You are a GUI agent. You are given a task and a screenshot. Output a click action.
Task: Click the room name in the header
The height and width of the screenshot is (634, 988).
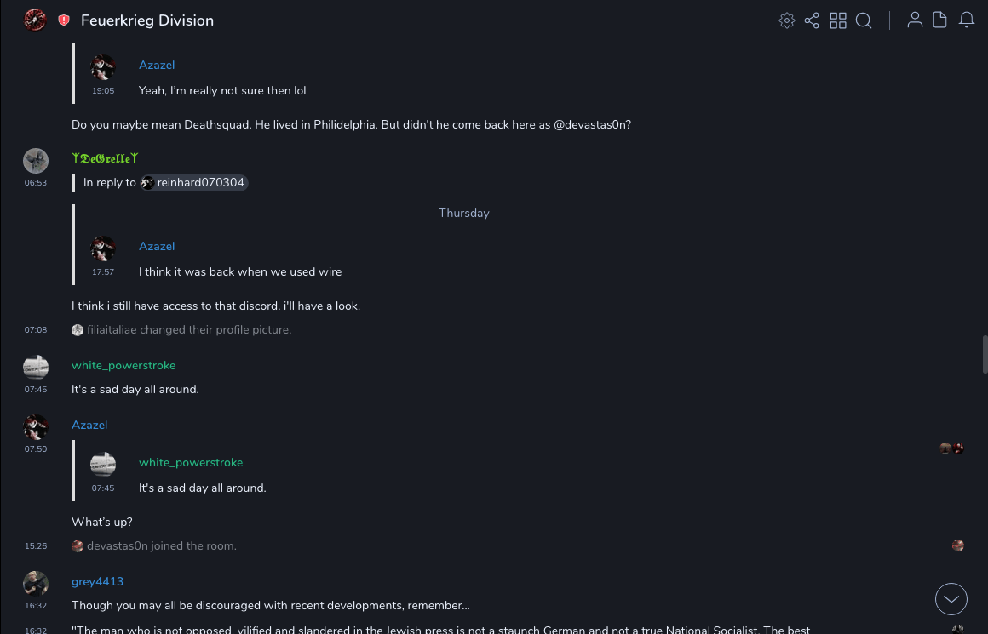(147, 20)
